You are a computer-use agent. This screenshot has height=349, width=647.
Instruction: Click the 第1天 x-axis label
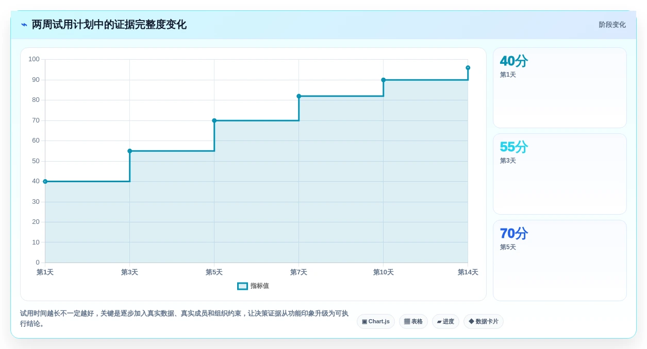tap(45, 272)
